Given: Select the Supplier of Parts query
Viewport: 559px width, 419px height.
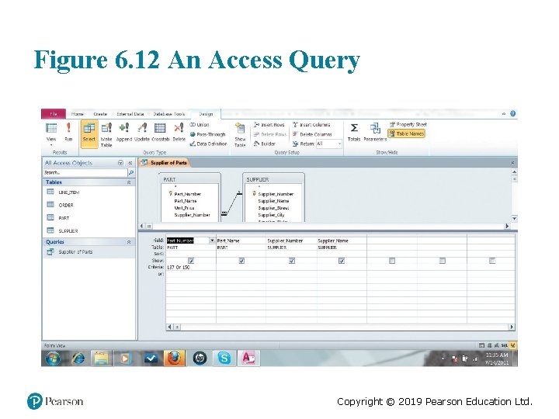Looking at the screenshot, I should [x=70, y=252].
